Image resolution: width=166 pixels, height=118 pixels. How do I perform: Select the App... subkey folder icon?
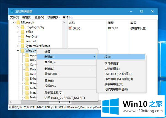point(27,55)
